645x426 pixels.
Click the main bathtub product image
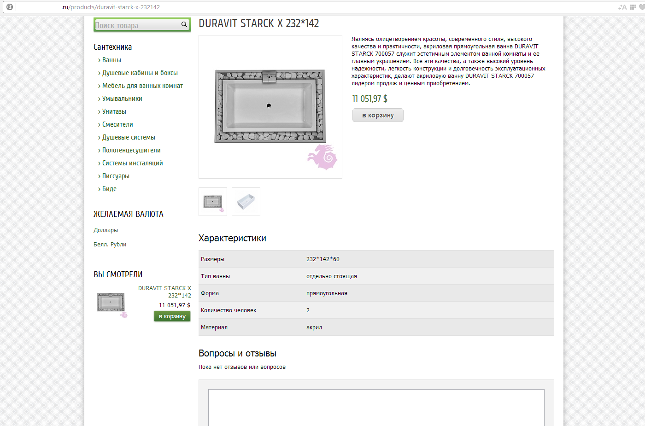tap(270, 107)
